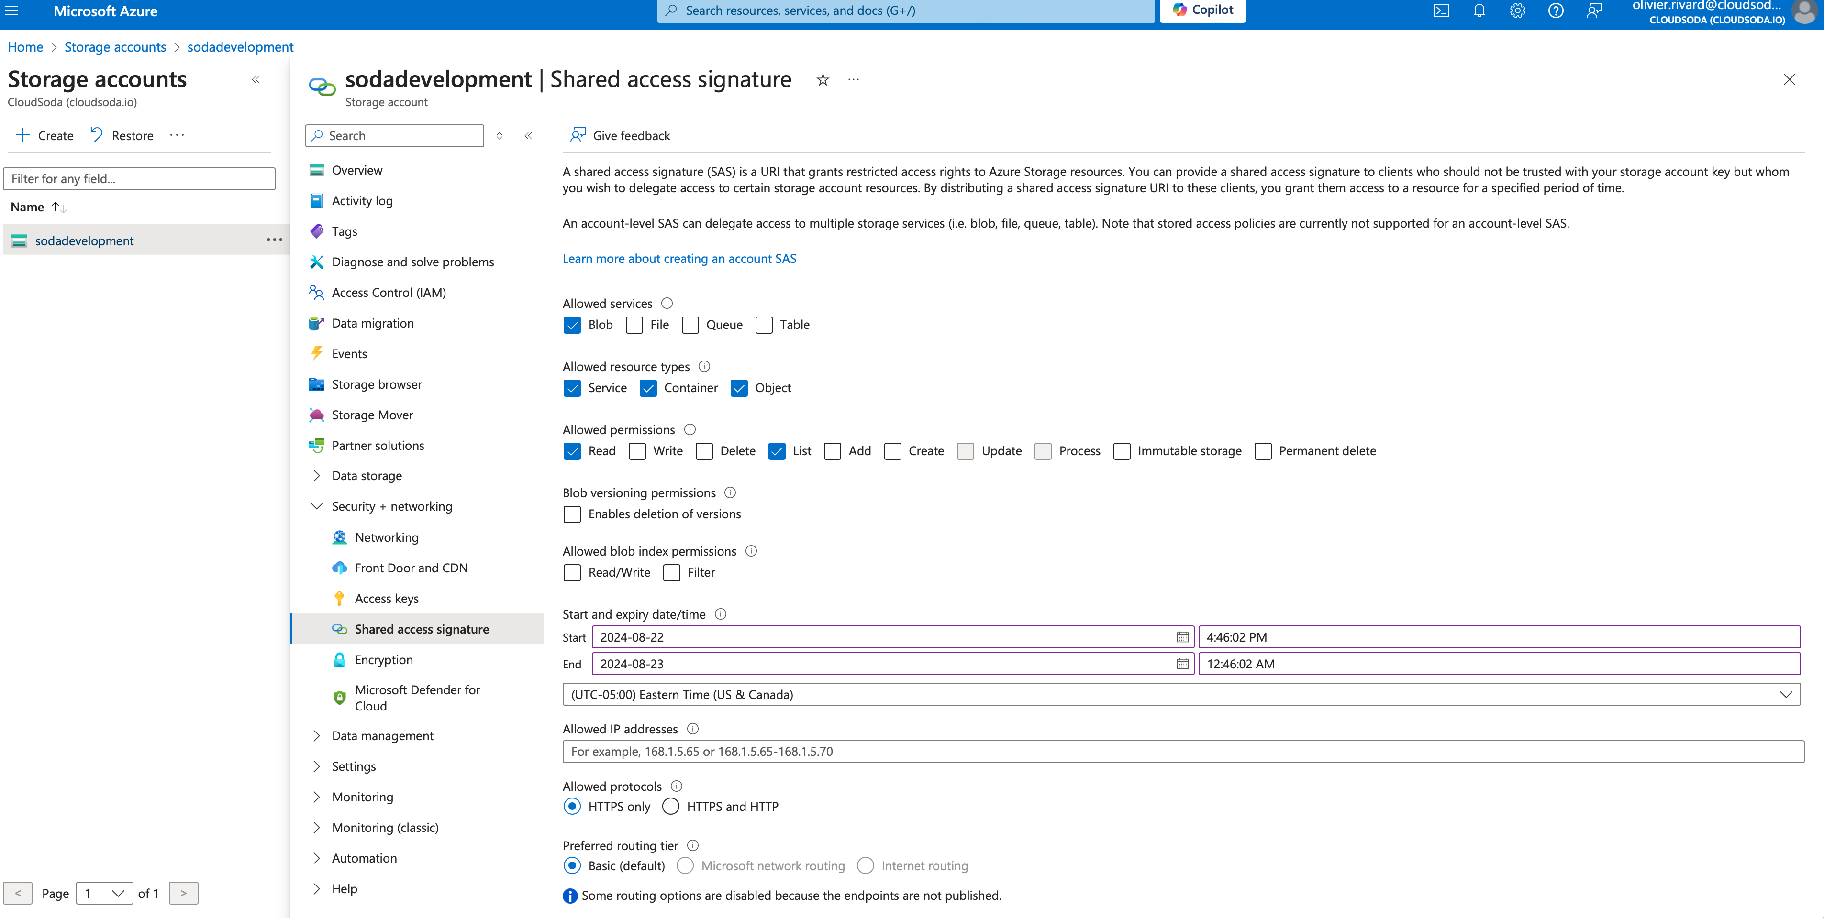Click the Filter for any field box
1824x918 pixels.
(140, 178)
